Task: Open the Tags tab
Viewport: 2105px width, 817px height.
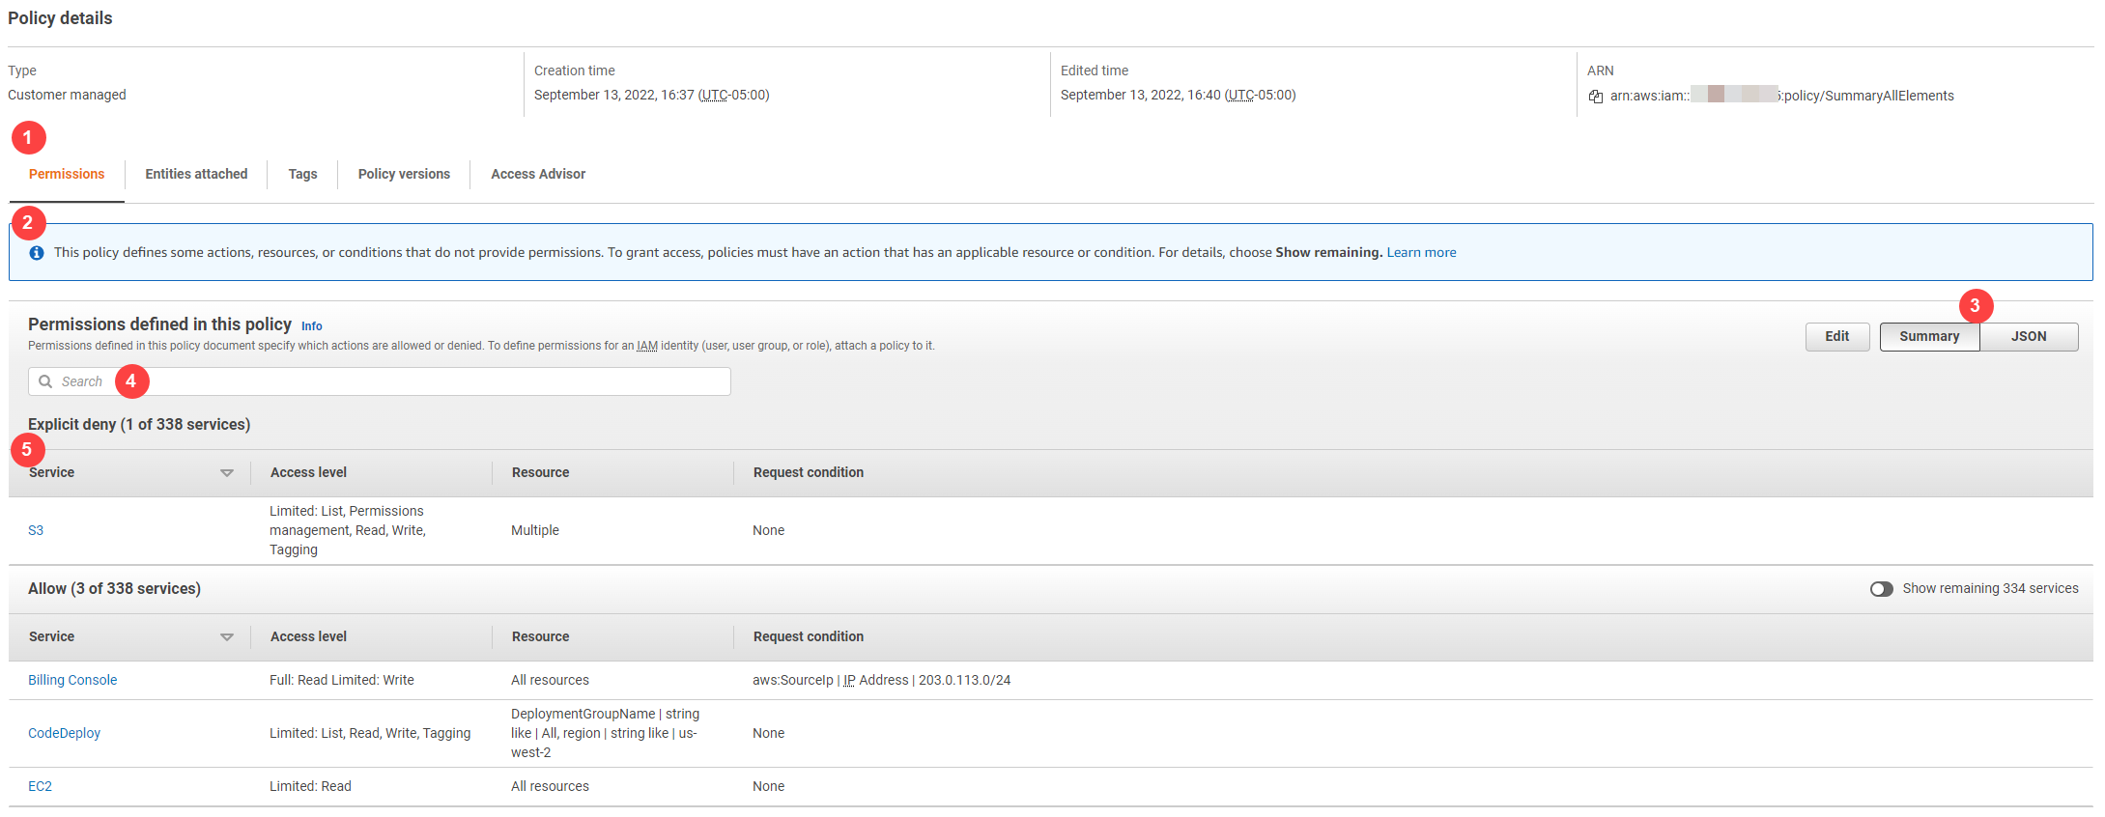Action: pyautogui.click(x=302, y=175)
